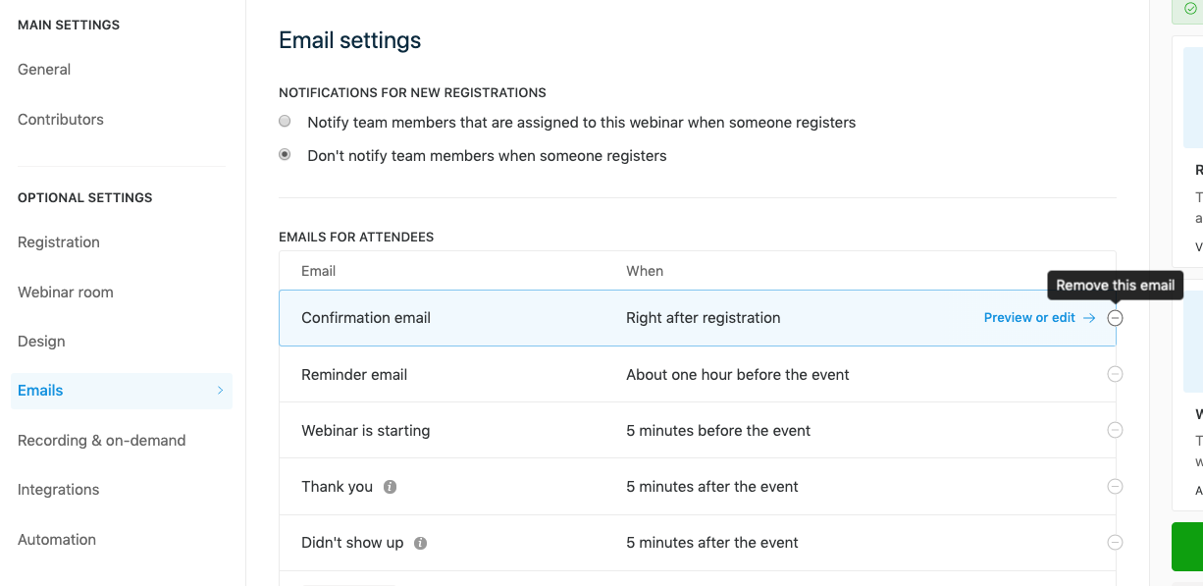The image size is (1203, 586).
Task: Select the Reminder email row
Action: point(589,374)
